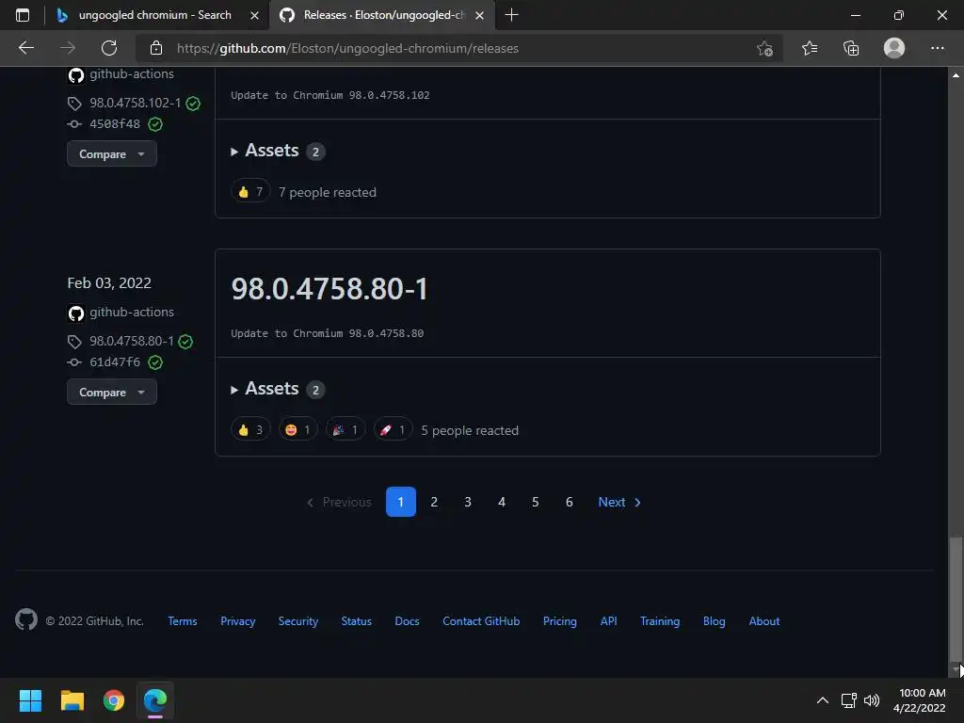Image resolution: width=964 pixels, height=723 pixels.
Task: Select current page 1 in pagination
Action: coord(401,502)
